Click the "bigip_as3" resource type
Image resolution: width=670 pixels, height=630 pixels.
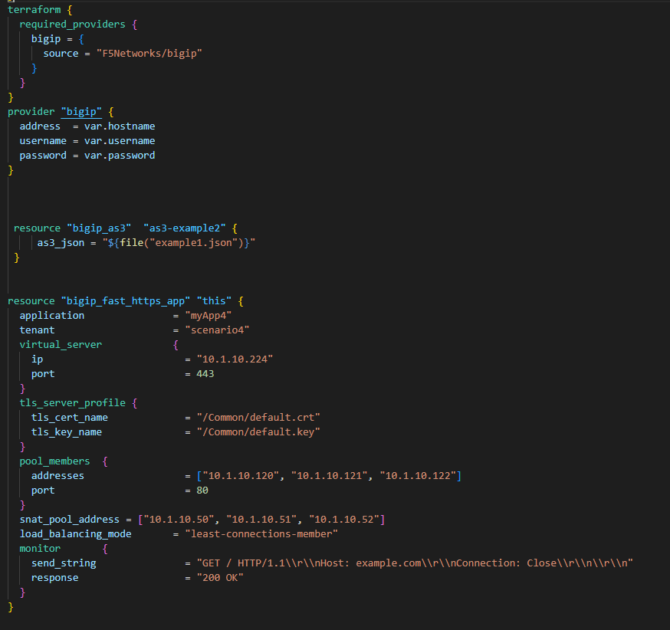click(99, 228)
